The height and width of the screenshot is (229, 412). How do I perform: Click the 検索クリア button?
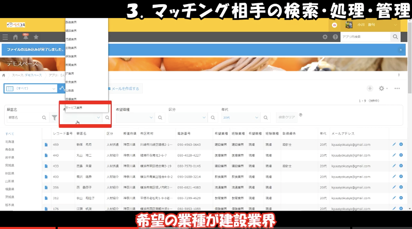coord(287,118)
